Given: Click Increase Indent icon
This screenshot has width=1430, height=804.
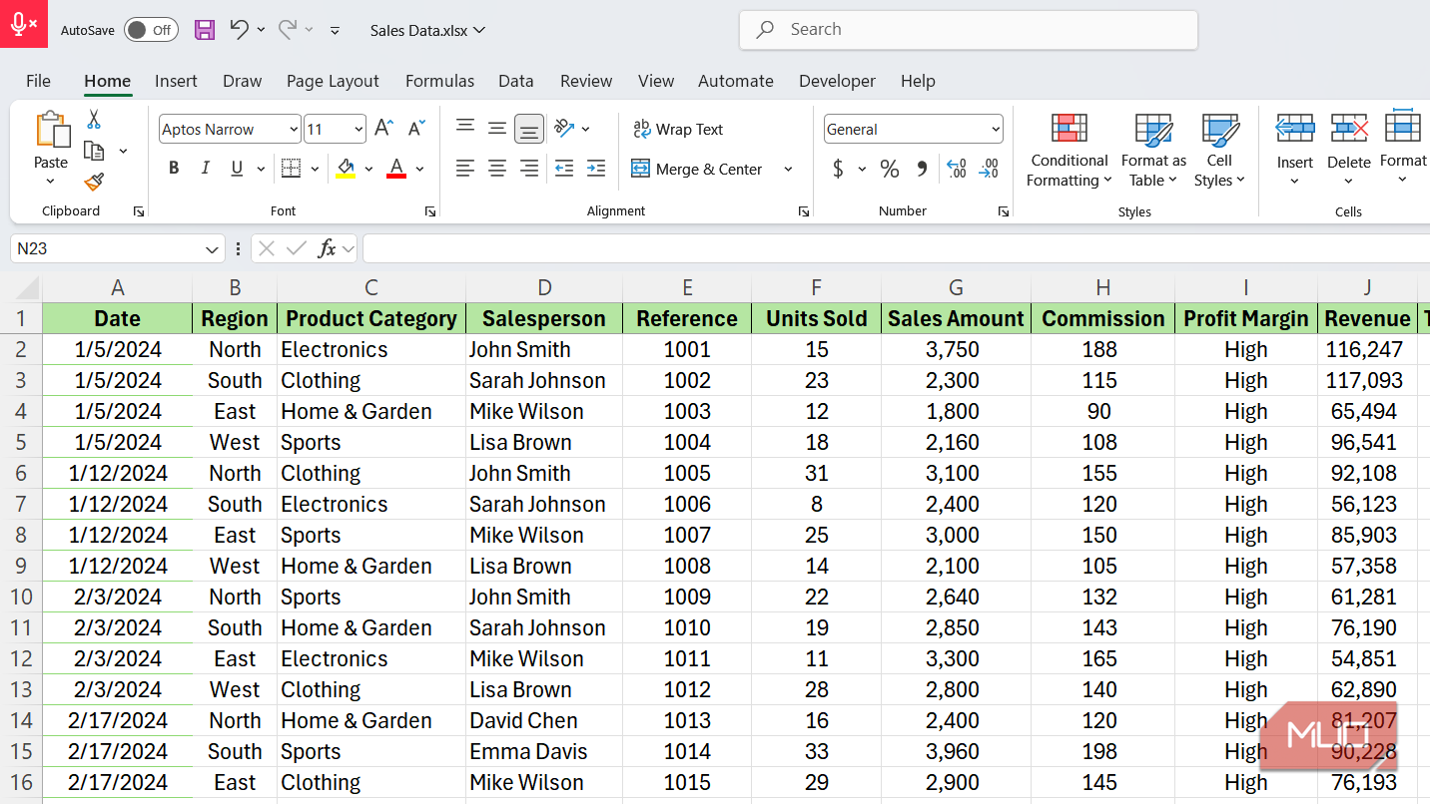Looking at the screenshot, I should pyautogui.click(x=596, y=169).
